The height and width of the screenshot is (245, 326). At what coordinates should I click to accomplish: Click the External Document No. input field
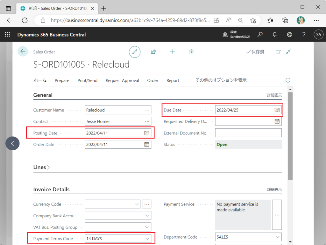[x=248, y=133]
